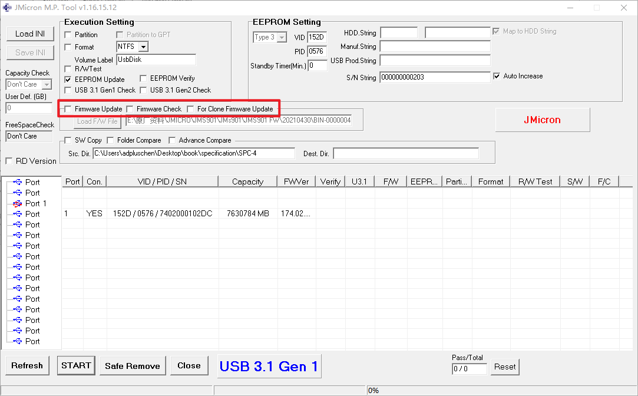The height and width of the screenshot is (396, 638).
Task: Click the Volume Label UsbDisk field
Action: [156, 60]
